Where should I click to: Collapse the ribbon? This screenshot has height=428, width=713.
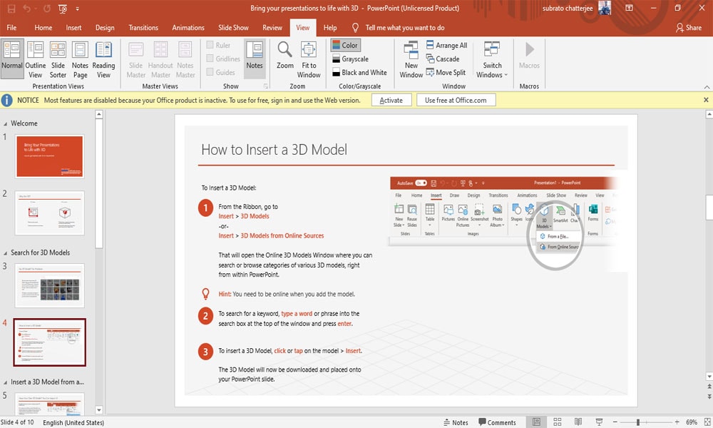tap(707, 86)
